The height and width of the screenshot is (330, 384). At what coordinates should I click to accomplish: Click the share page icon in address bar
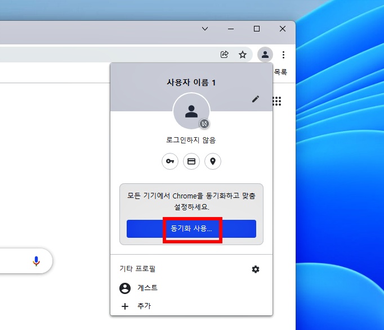pos(224,55)
